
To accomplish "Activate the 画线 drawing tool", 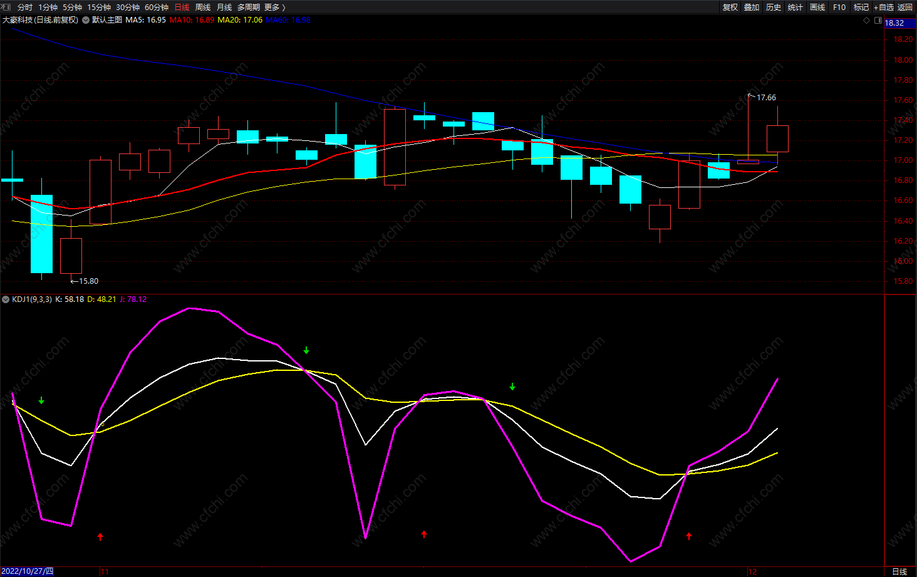I will click(817, 7).
